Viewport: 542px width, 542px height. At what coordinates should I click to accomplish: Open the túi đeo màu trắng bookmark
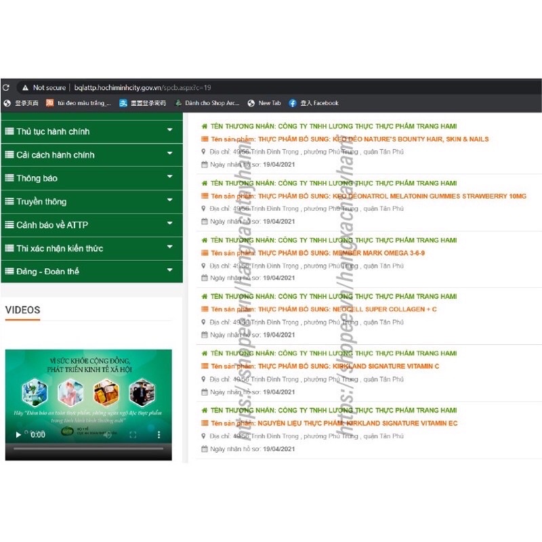click(78, 103)
